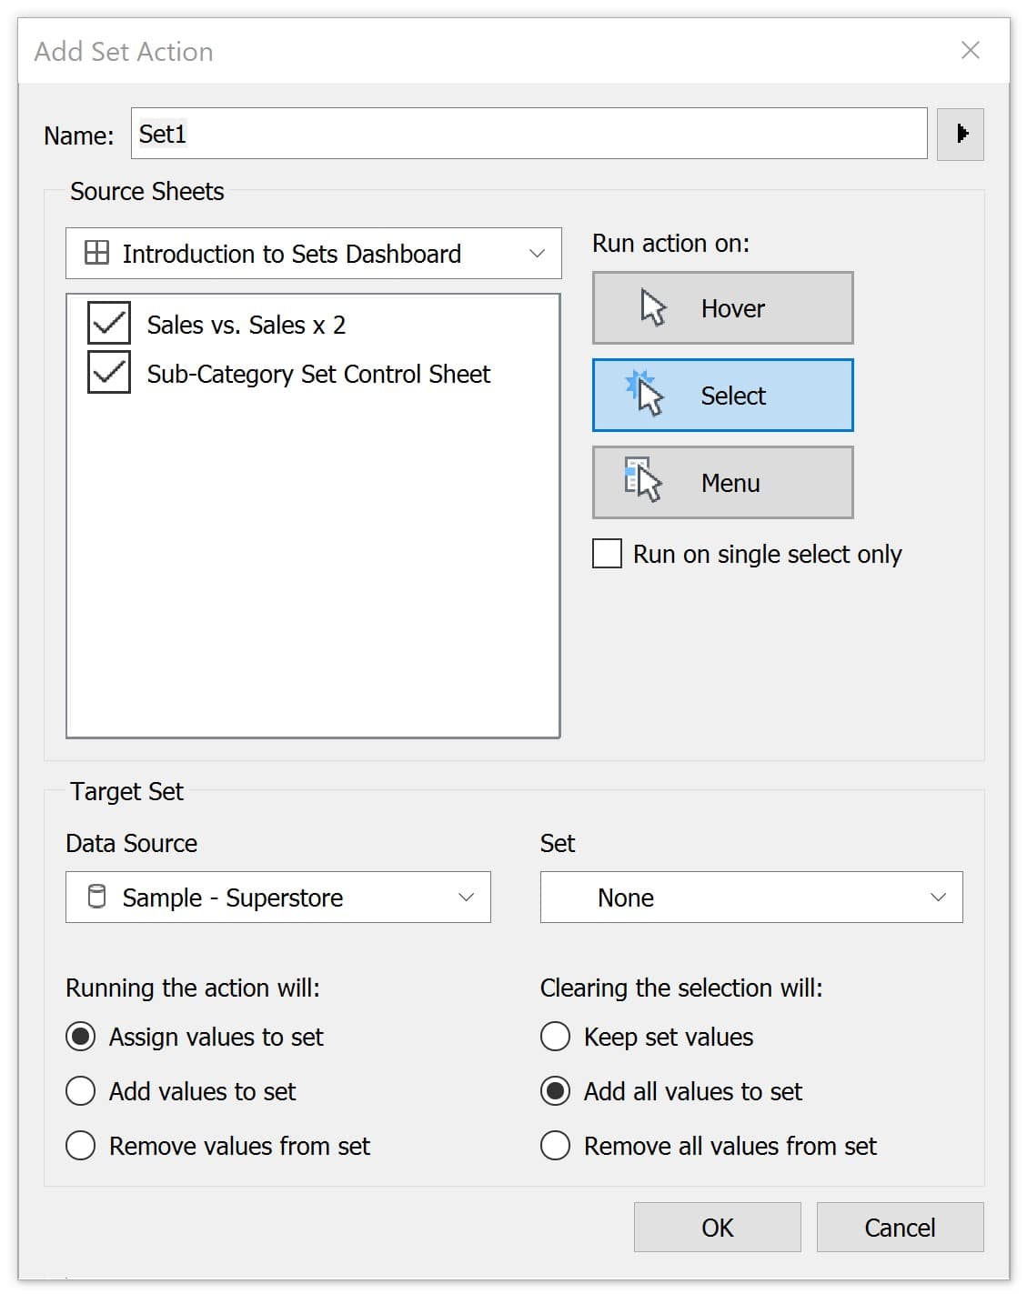This screenshot has width=1027, height=1294.
Task: Click the database cylinder icon for Sample - Superstore
Action: click(96, 897)
